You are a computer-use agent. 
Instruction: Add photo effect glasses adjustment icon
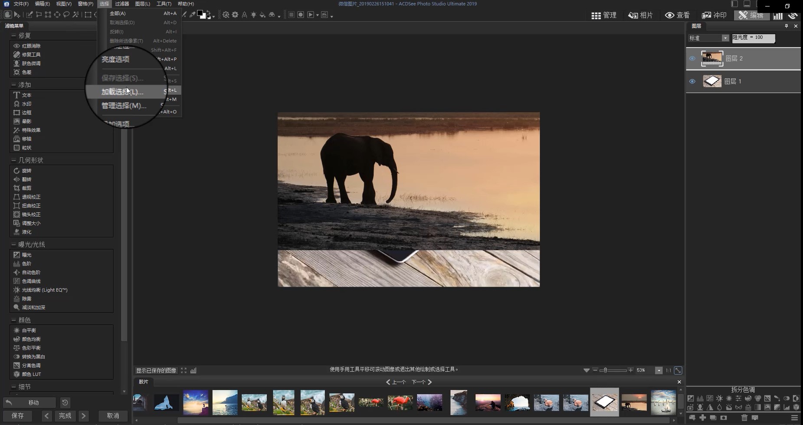[x=739, y=407]
